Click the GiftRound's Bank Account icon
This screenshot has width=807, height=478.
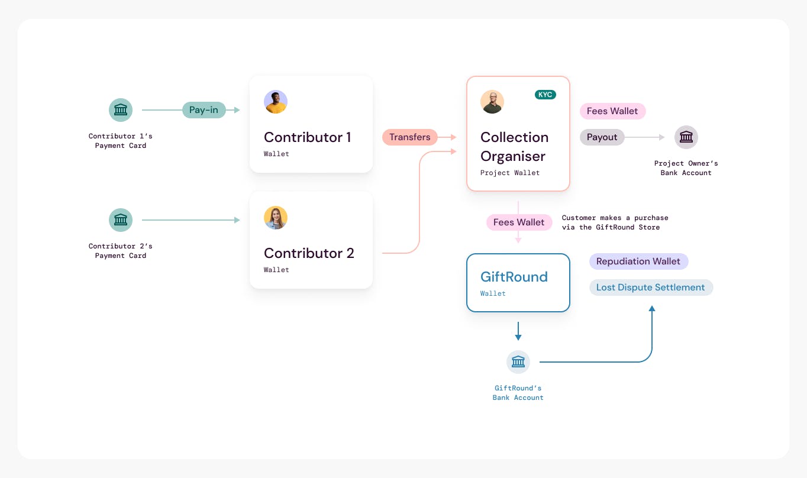click(518, 362)
